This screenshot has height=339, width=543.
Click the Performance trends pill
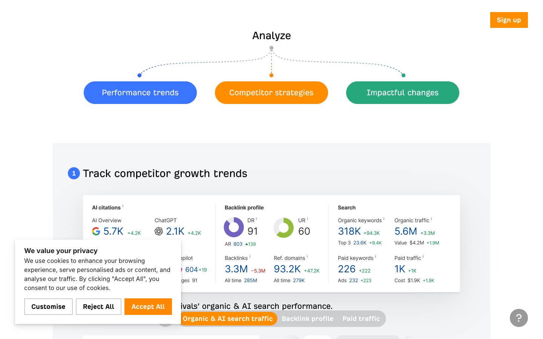pos(140,93)
